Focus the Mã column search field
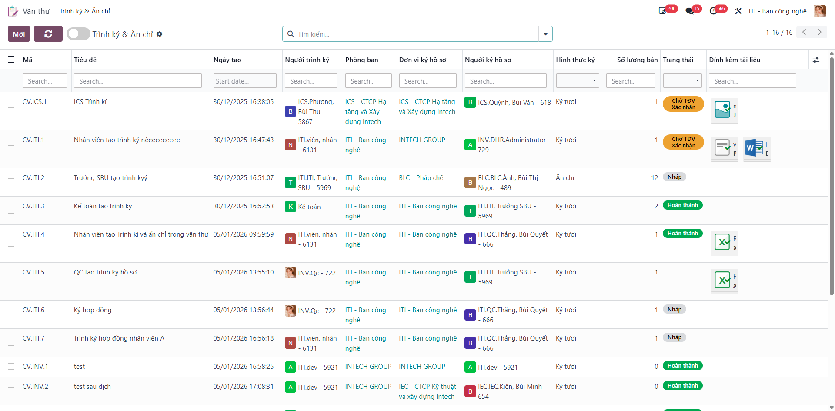 [45, 81]
